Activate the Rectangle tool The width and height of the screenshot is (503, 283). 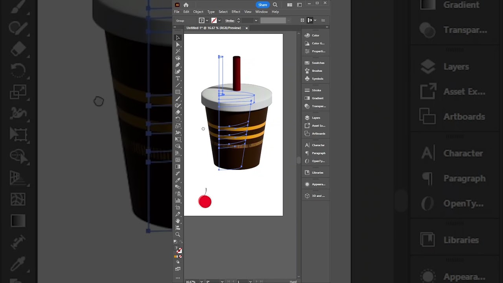pyautogui.click(x=178, y=92)
